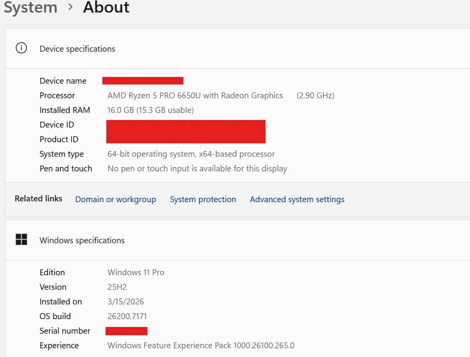Click the (2.90 GHz) clock speed value

[316, 96]
